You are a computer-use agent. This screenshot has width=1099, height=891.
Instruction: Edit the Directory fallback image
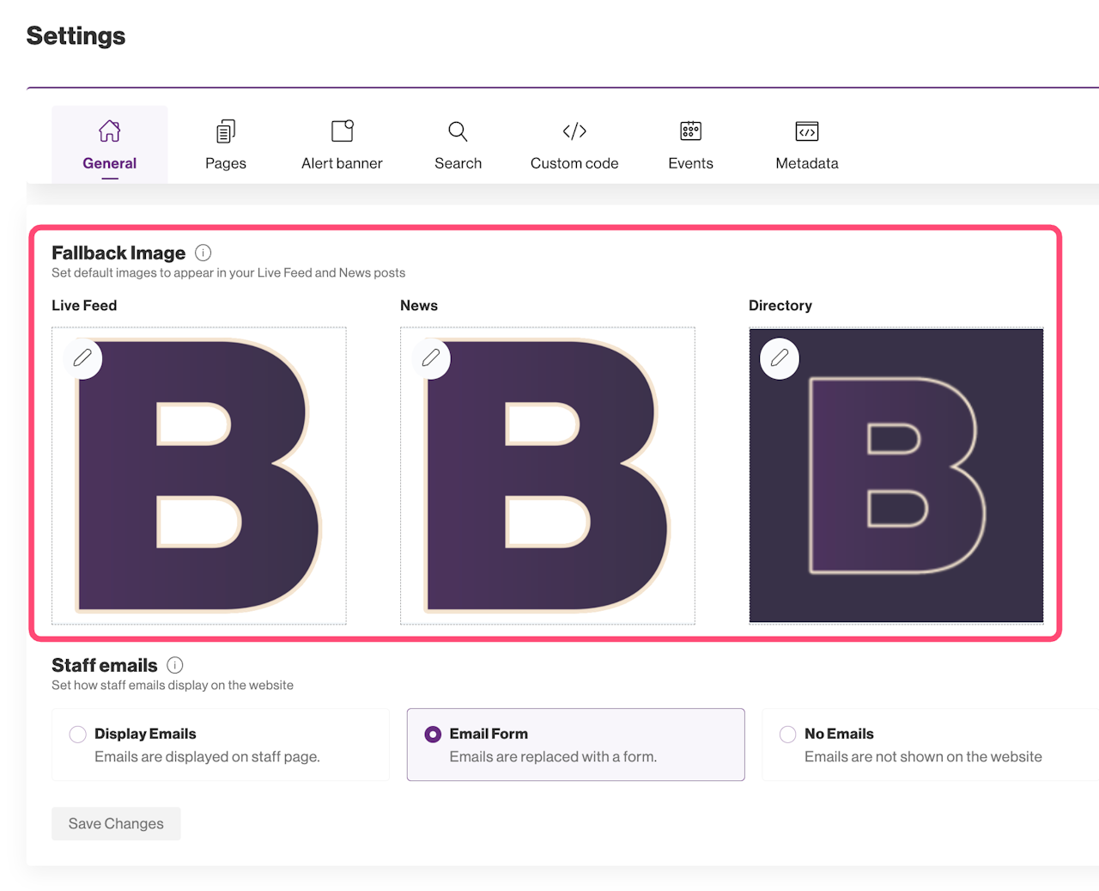tap(780, 358)
